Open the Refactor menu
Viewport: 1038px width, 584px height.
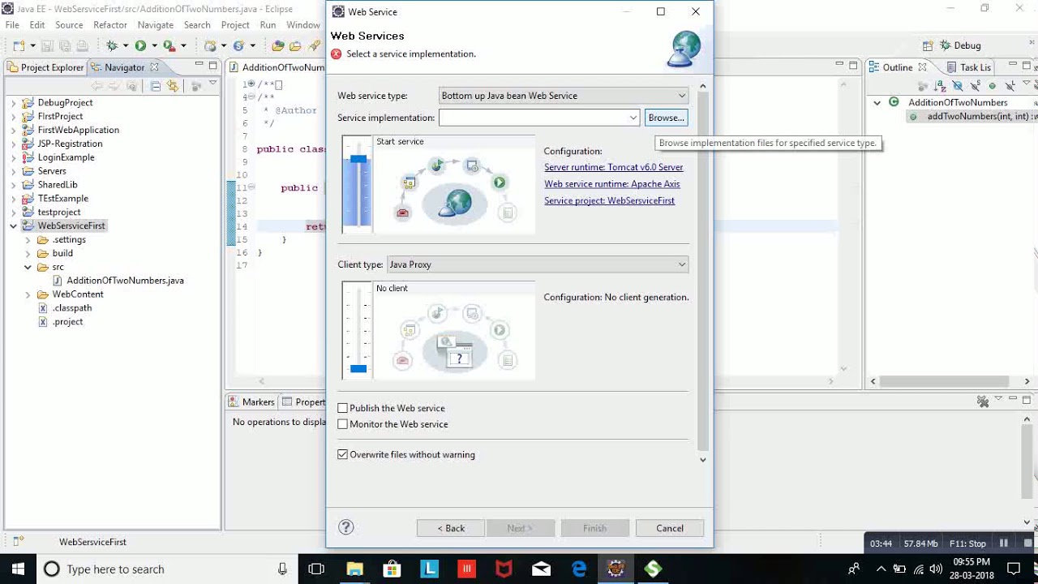pos(110,25)
